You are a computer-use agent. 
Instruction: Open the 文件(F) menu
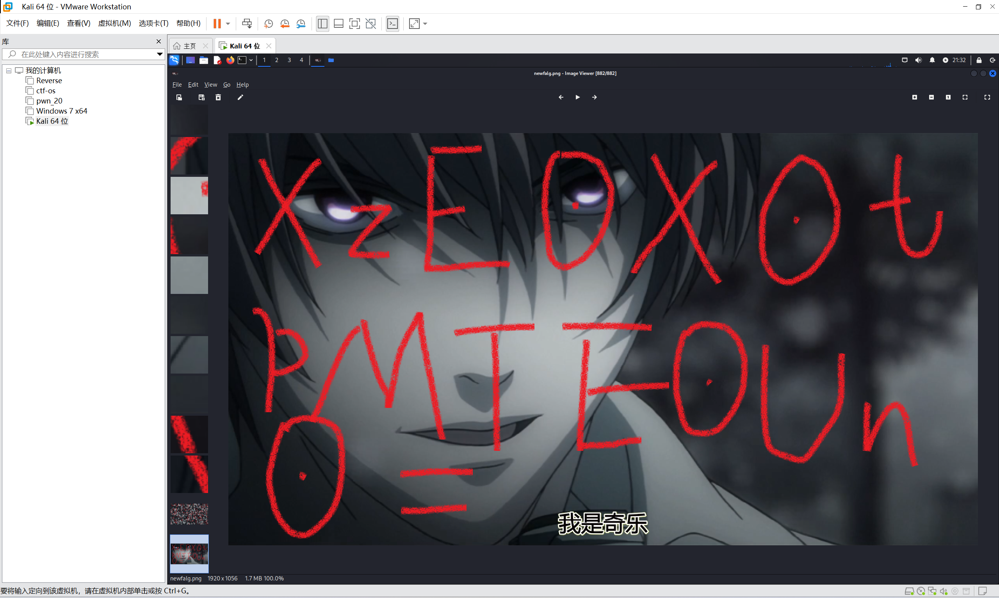point(17,23)
